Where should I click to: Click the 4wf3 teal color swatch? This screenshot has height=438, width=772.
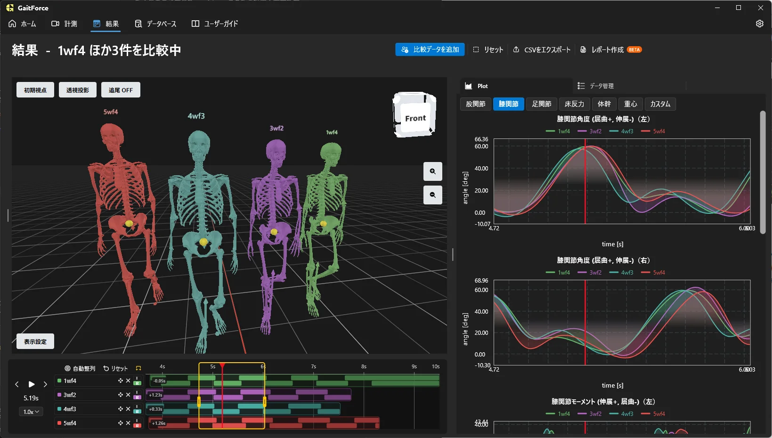pos(59,409)
